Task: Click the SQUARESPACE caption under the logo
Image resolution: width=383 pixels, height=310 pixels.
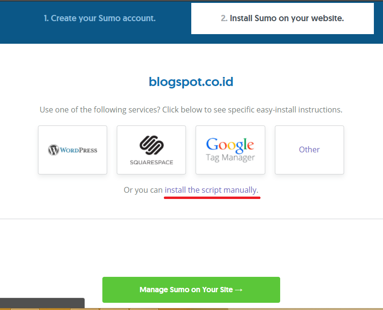Action: pos(151,162)
